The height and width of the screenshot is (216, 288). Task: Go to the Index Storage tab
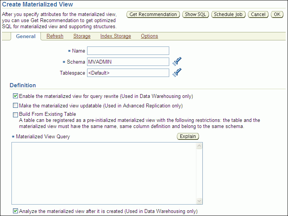(x=115, y=36)
